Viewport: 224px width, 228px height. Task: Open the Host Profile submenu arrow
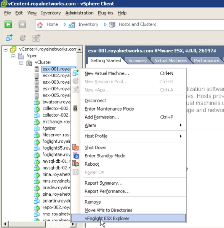click(181, 136)
